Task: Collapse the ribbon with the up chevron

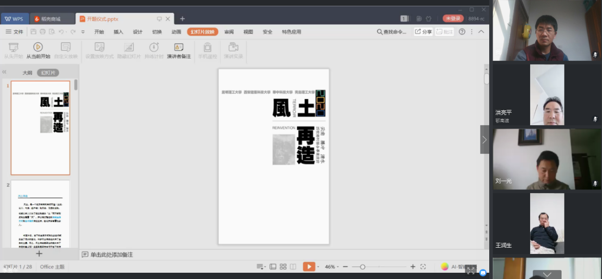Action: pyautogui.click(x=481, y=32)
